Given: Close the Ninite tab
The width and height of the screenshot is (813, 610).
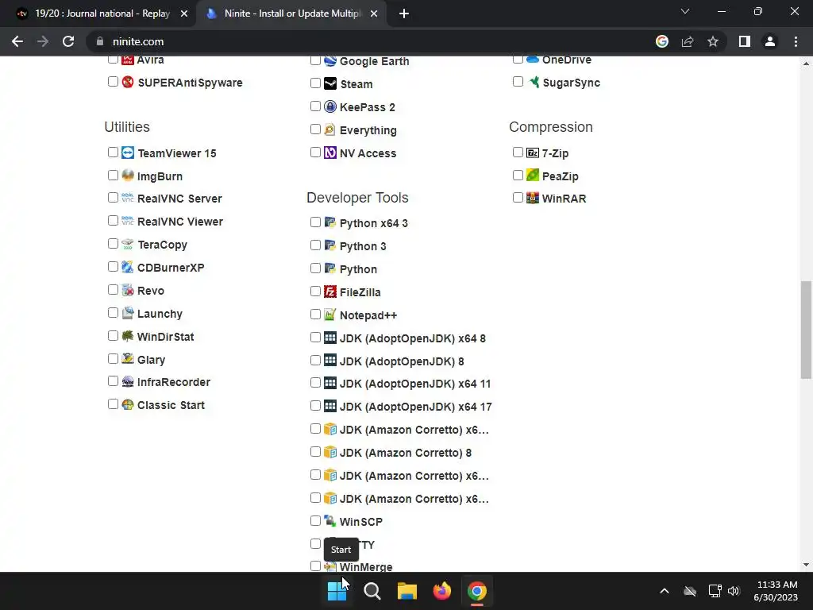Looking at the screenshot, I should click(374, 14).
